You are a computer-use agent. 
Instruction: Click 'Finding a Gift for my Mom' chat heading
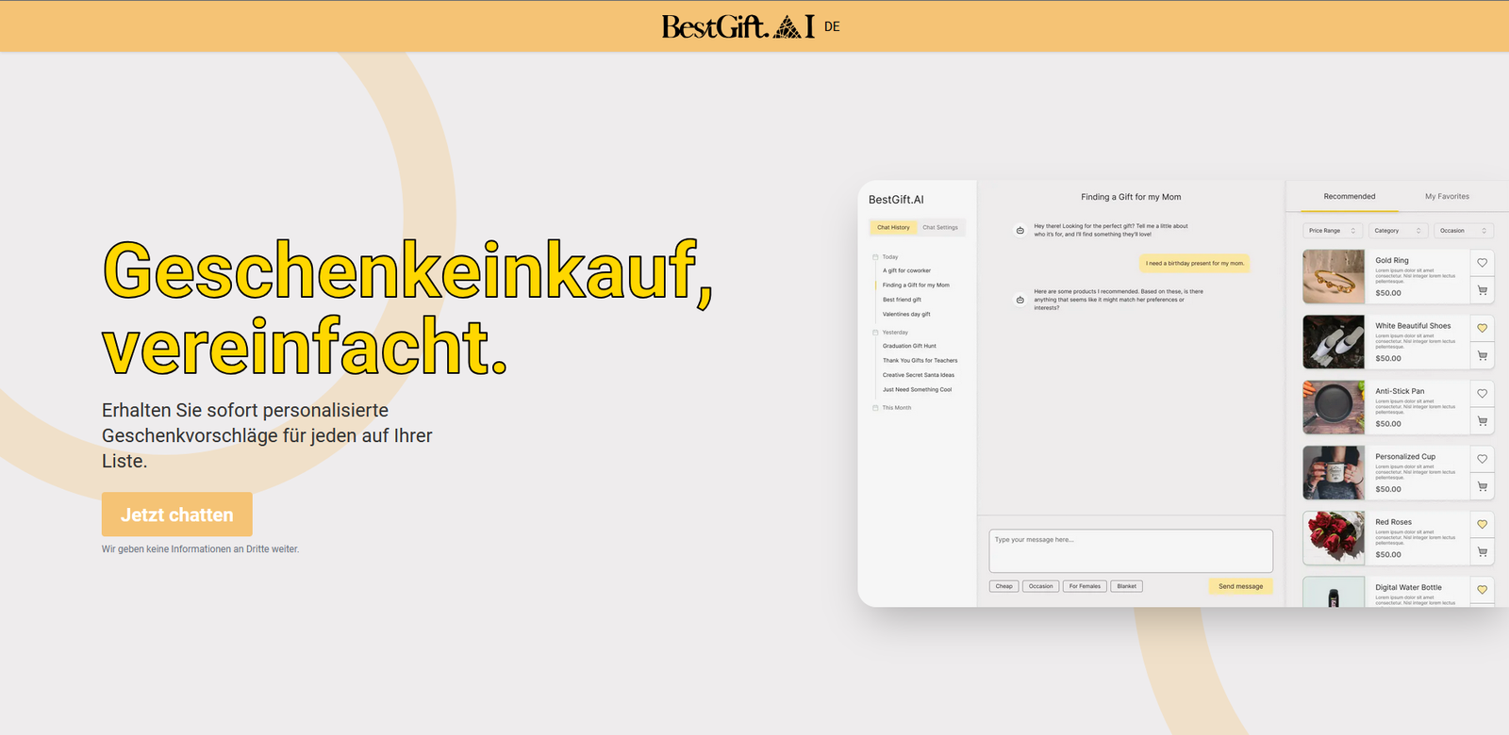[x=1131, y=197]
